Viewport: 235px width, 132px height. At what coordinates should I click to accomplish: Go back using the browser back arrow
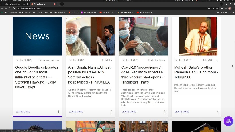(2, 9)
